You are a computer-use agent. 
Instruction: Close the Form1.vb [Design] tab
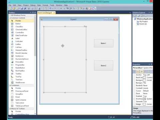[x=54, y=13]
